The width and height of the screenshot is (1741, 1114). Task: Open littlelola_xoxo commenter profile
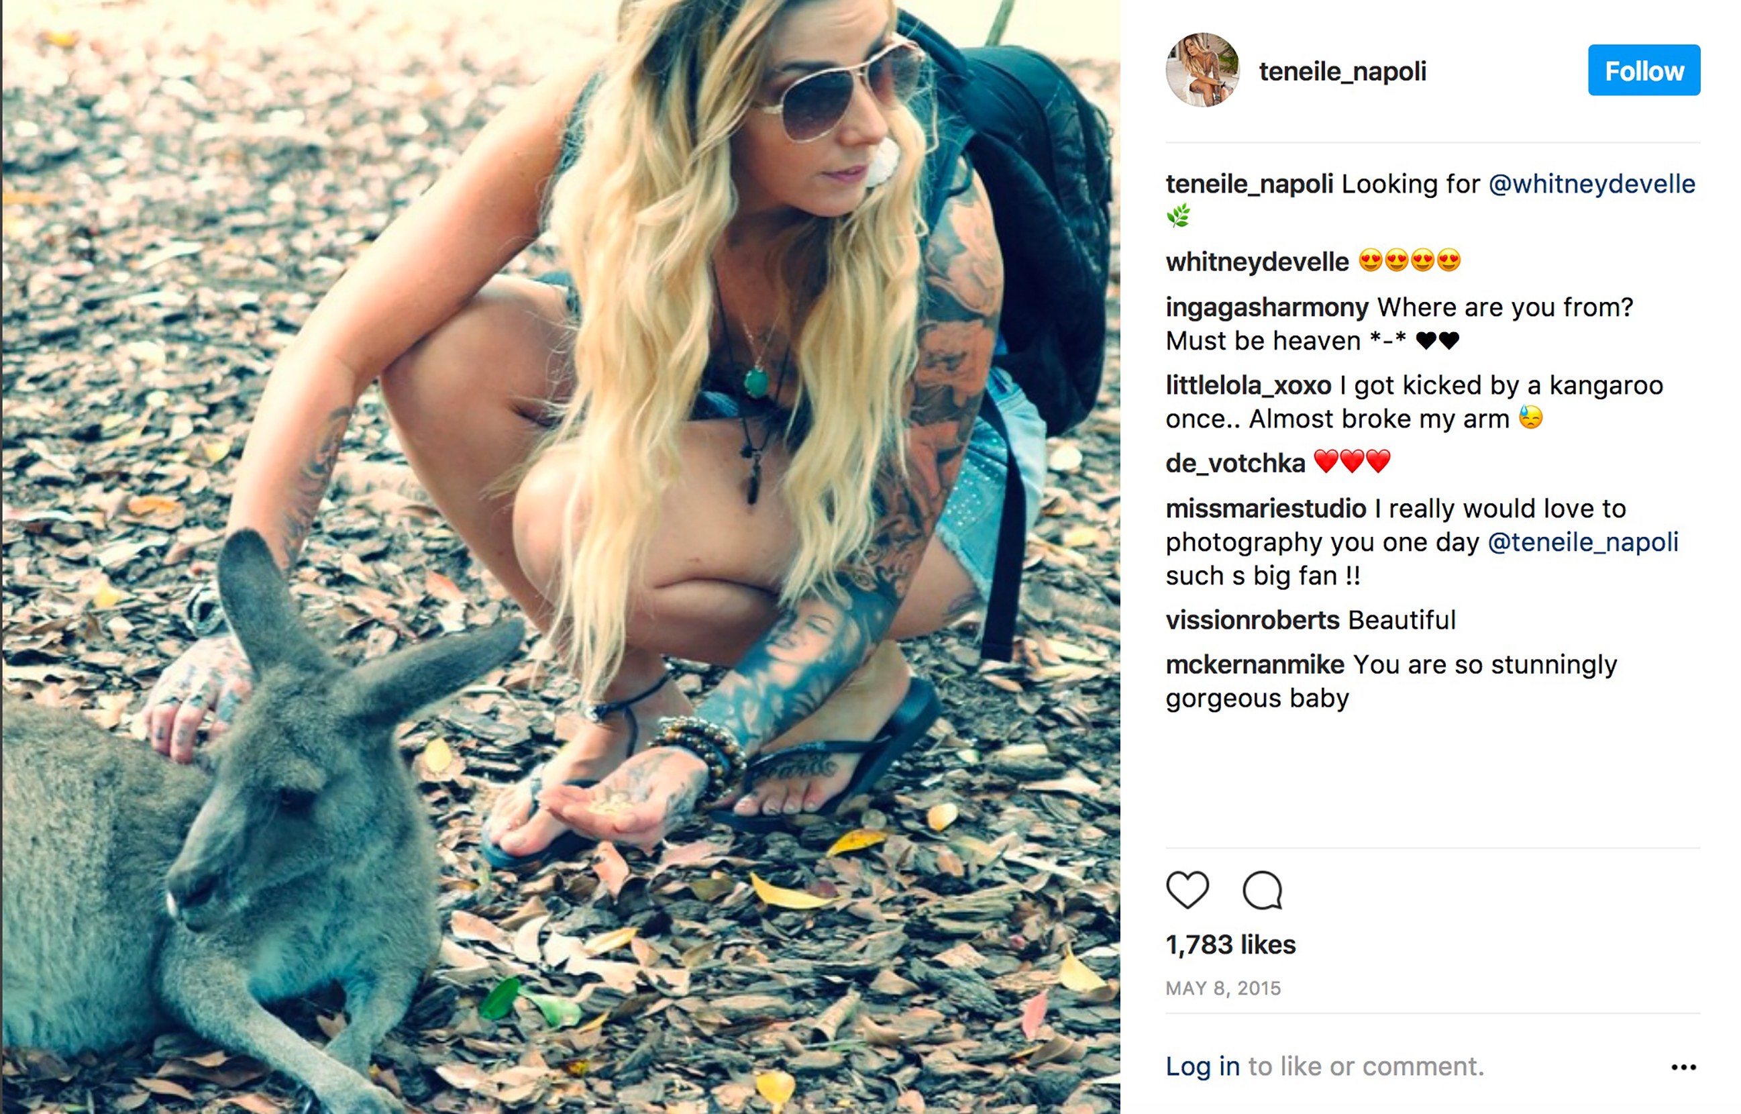1248,386
